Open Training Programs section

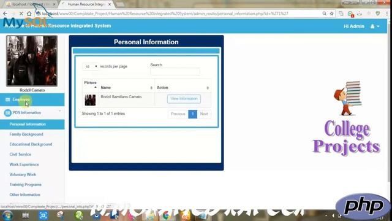(x=26, y=184)
